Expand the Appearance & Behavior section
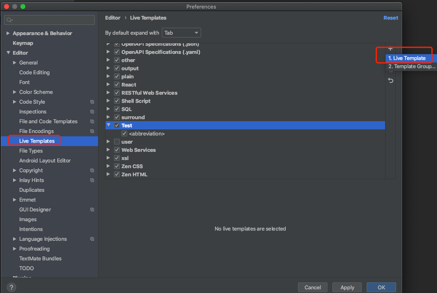 click(x=8, y=33)
